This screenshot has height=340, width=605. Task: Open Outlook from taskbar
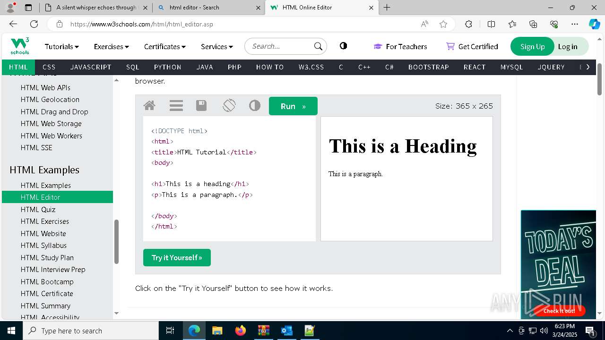(286, 331)
